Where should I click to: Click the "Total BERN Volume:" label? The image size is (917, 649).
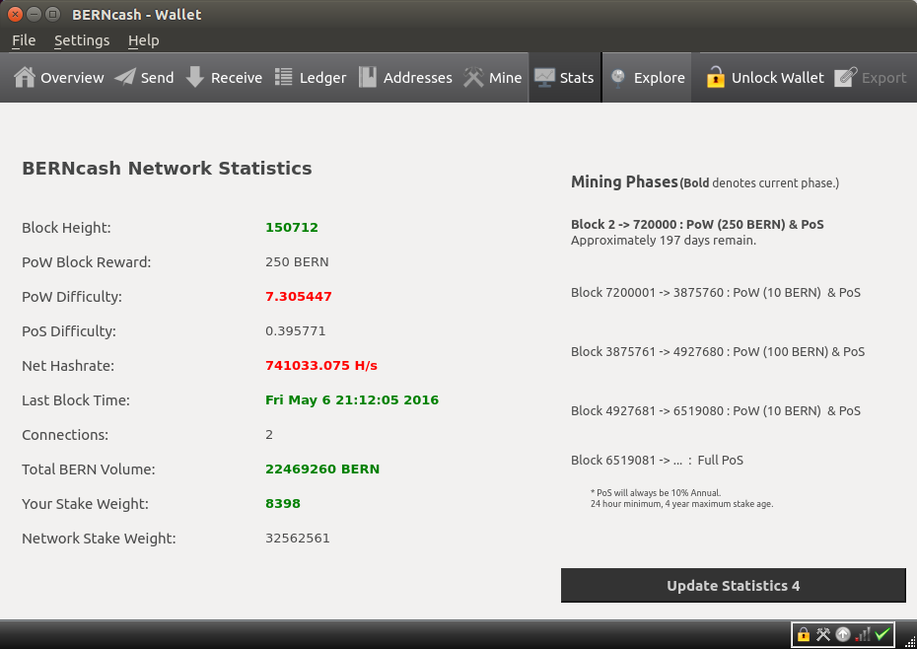click(89, 469)
